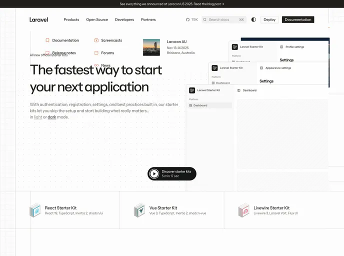Select highlighted Dashboard sidebar item in front preview
Viewport: 344px width, 256px height.
[x=209, y=105]
